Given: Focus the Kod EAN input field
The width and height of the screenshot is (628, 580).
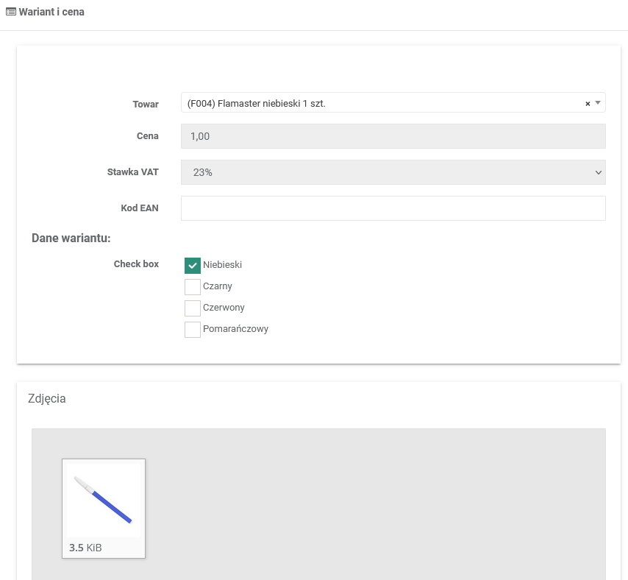Looking at the screenshot, I should 393,208.
